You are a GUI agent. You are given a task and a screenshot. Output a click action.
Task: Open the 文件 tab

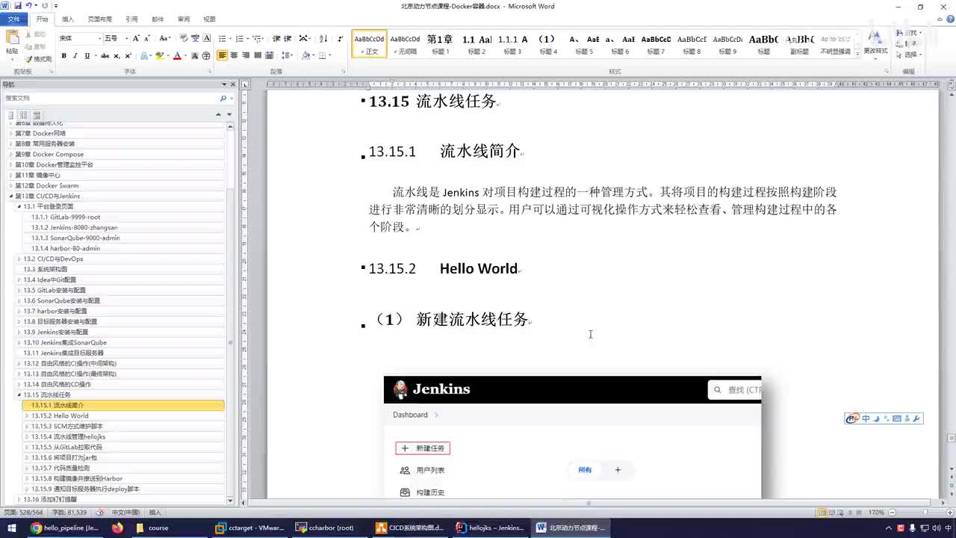coord(14,19)
